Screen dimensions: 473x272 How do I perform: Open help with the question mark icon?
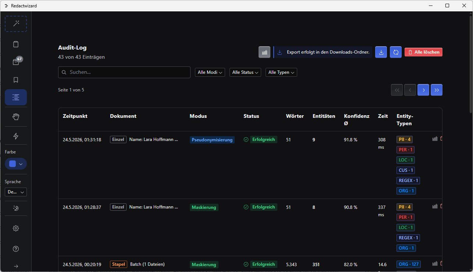tap(16, 249)
